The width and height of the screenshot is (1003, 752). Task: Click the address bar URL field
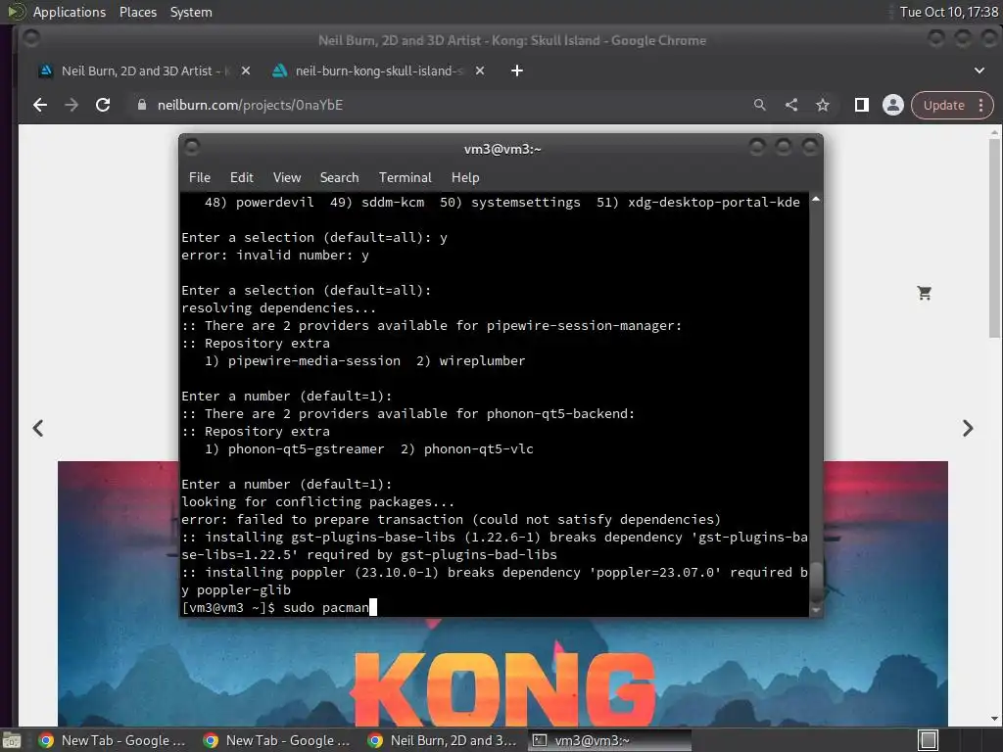[442, 105]
